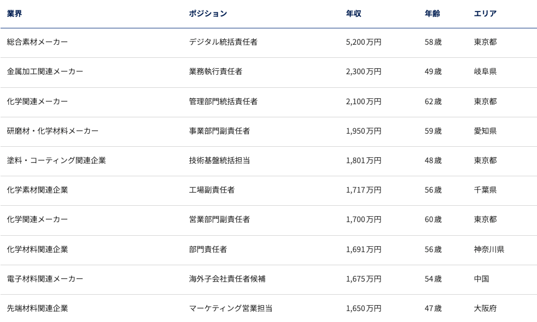This screenshot has height=322, width=537.
Task: Click the 49歳 age cell
Action: click(x=433, y=71)
